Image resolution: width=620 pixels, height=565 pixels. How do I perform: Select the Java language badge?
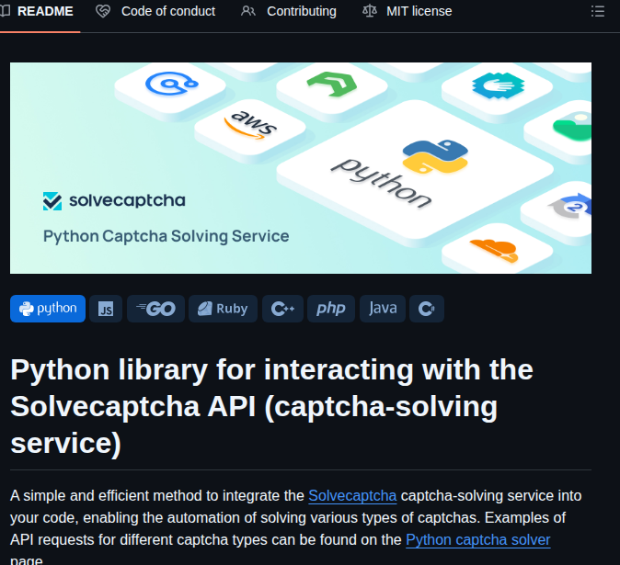tap(383, 309)
